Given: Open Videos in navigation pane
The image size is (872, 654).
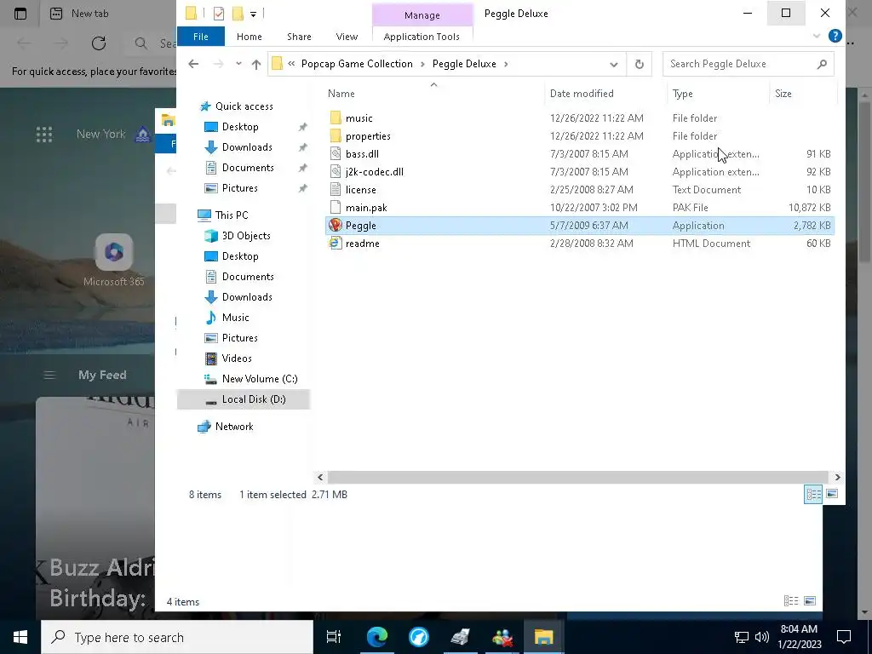Looking at the screenshot, I should [237, 359].
